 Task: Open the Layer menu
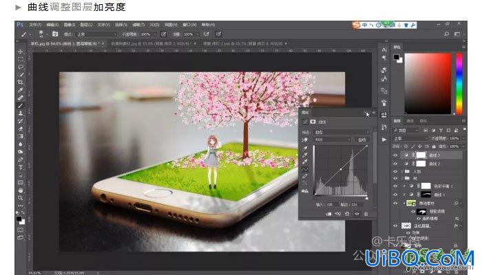click(86, 25)
